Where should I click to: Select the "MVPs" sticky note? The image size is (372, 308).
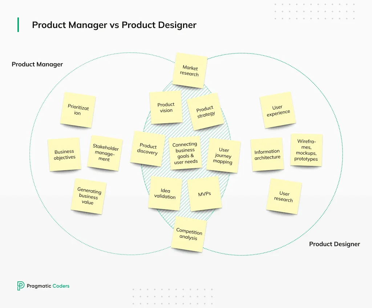[205, 194]
